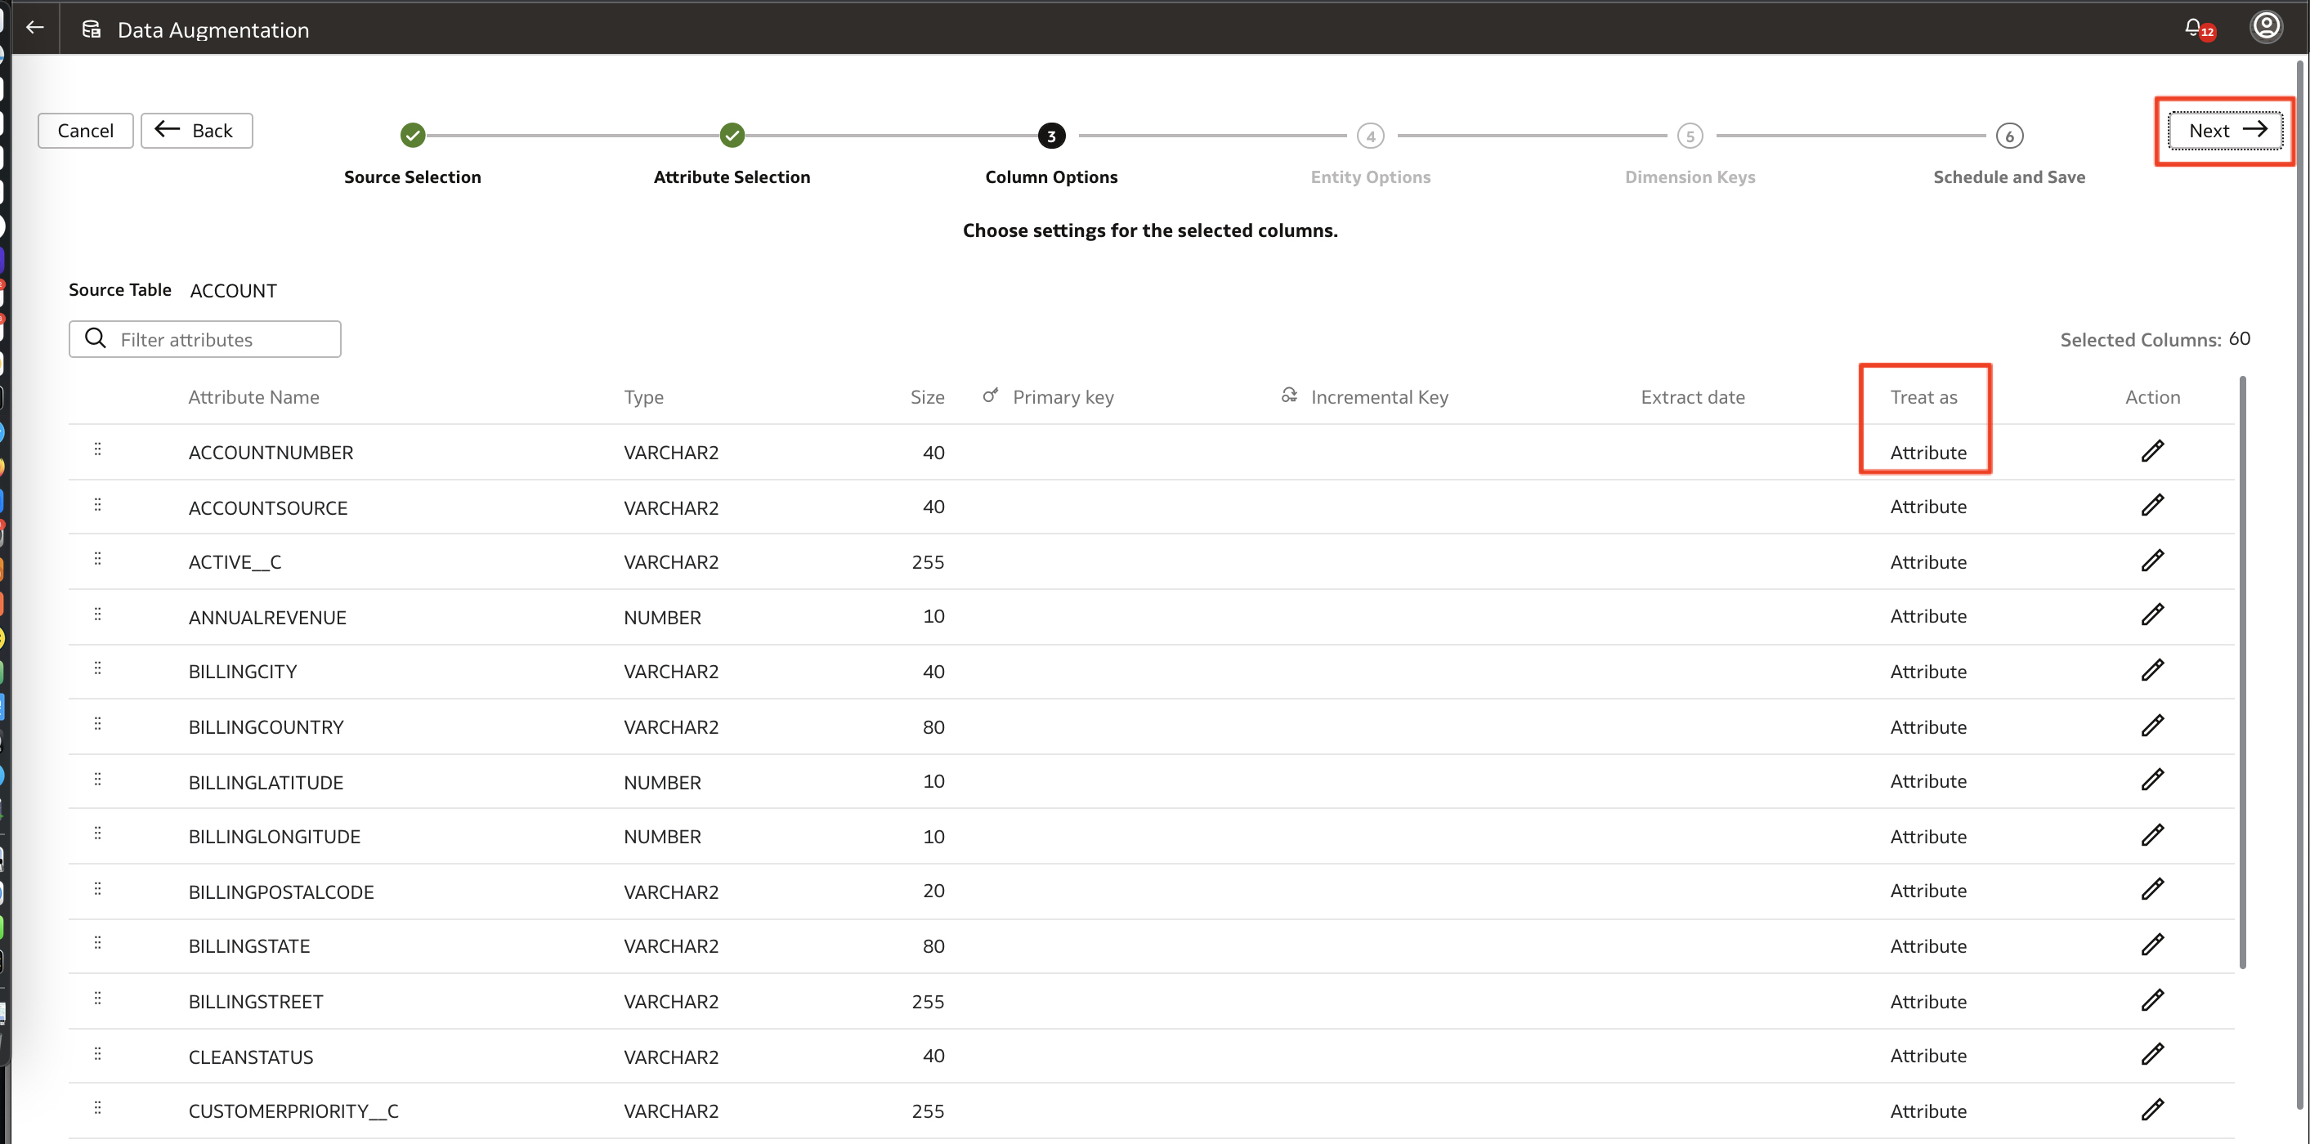Edit CUSTOMERPRIORITY__C via its pencil icon

tap(2153, 1109)
